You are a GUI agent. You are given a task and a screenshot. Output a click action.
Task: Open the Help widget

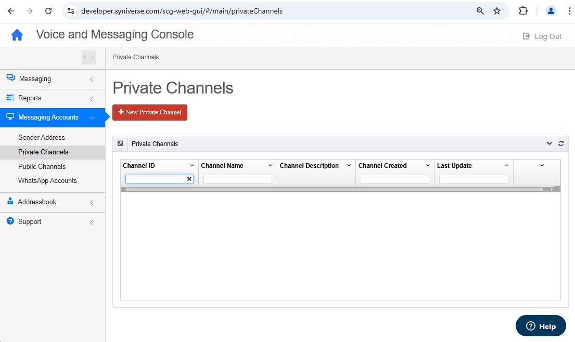pyautogui.click(x=541, y=326)
